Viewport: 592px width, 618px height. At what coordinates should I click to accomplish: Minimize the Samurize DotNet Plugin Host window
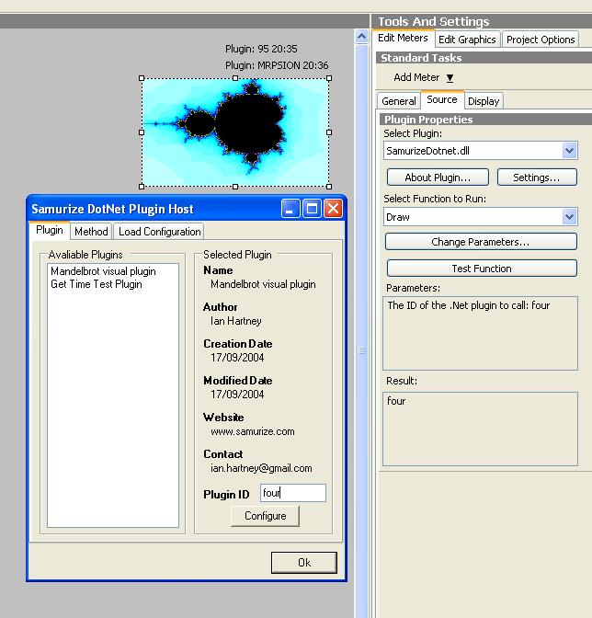pos(290,209)
